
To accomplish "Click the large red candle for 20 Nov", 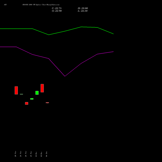I will 16,90.
